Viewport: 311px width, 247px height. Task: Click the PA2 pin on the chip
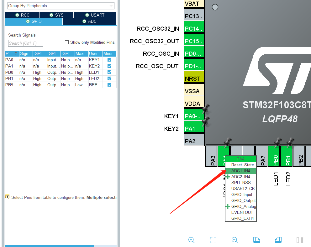(194, 139)
